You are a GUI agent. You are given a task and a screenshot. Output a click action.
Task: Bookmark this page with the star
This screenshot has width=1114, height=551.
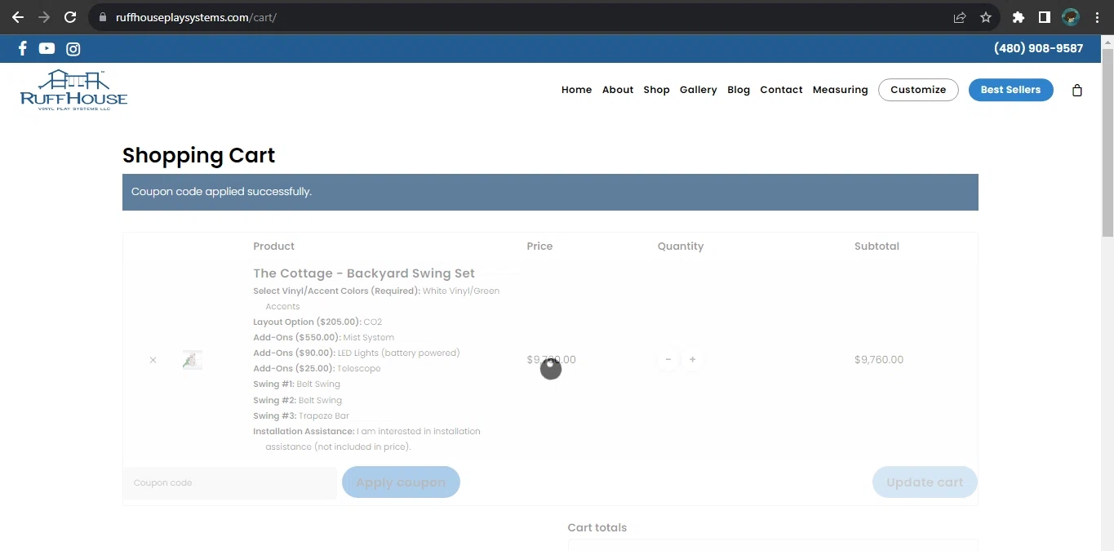coord(986,17)
